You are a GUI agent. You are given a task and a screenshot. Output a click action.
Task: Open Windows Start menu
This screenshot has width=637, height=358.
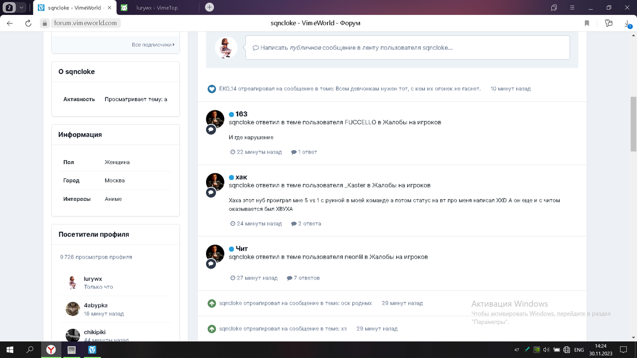pyautogui.click(x=9, y=350)
